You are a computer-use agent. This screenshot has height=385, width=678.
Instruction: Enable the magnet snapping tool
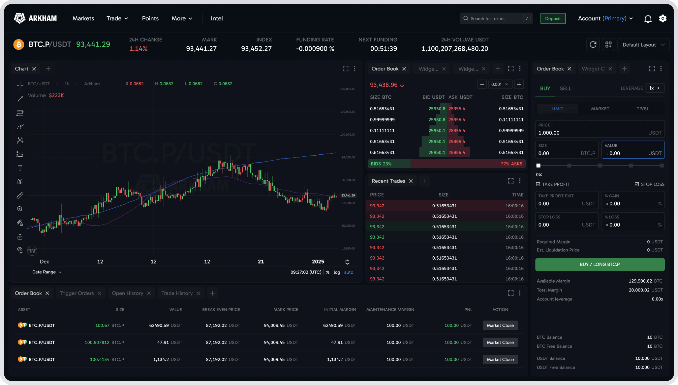(20, 181)
